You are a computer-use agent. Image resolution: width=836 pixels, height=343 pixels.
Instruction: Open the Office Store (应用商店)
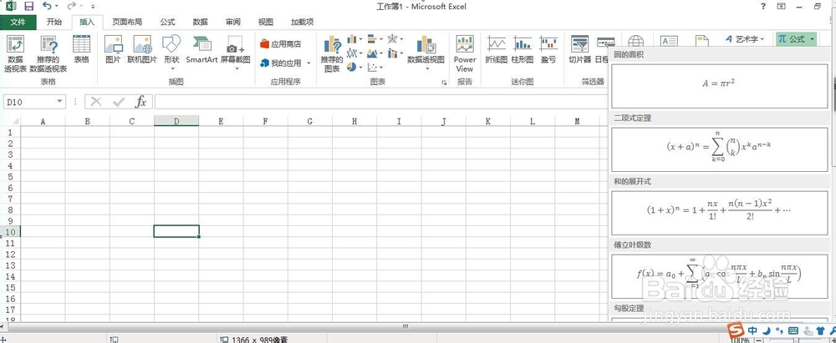click(280, 43)
